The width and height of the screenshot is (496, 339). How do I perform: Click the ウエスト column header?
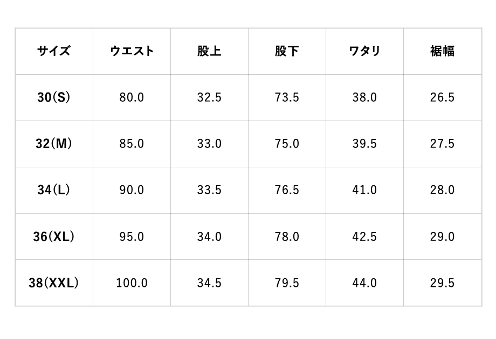tap(132, 51)
